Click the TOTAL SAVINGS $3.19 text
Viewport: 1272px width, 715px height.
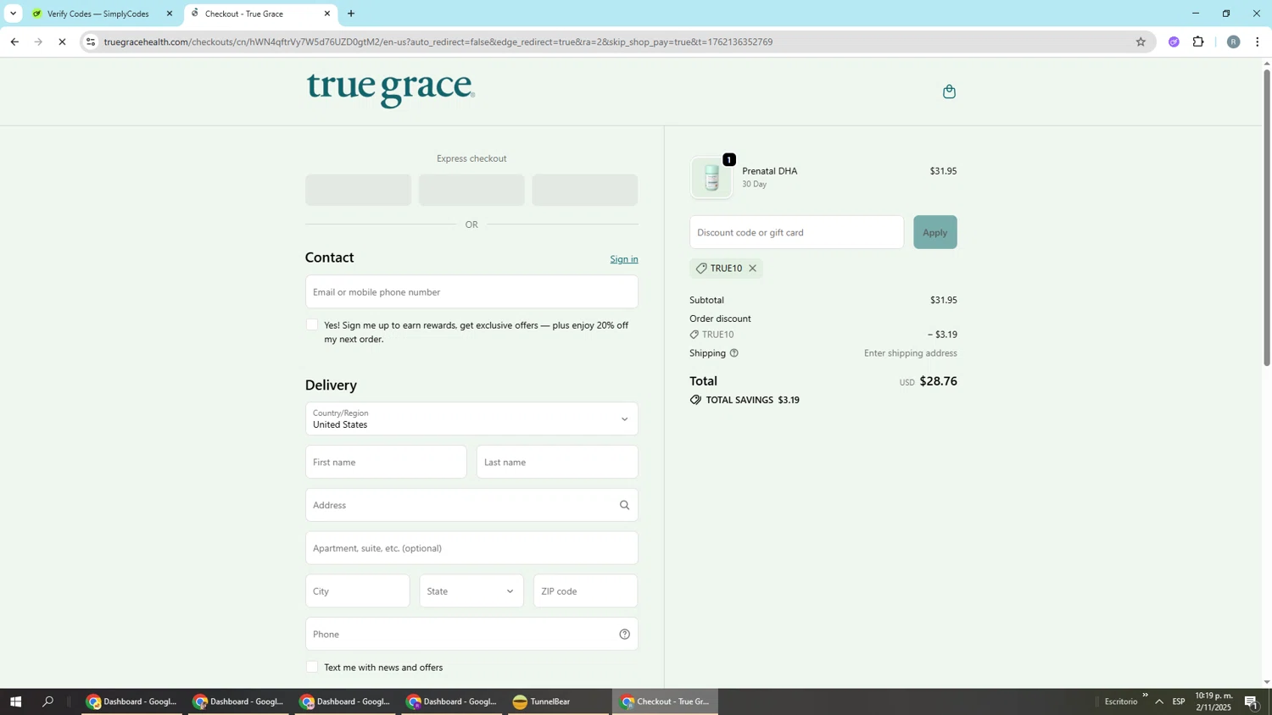tap(752, 400)
